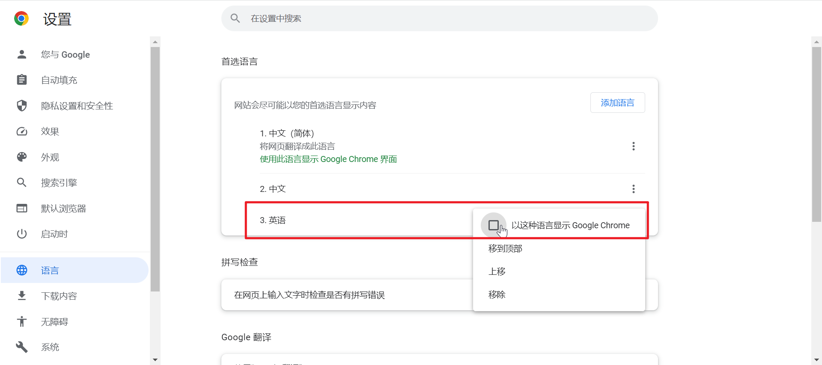Viewport: 822px width, 365px height.
Task: Open 搜索引擎 settings section
Action: tap(74, 182)
